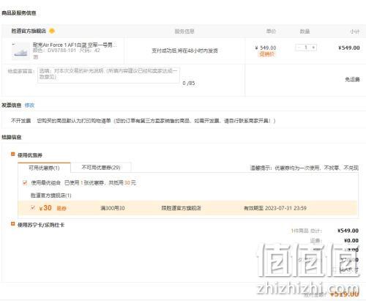
Task: Click the 满300用30 coupon condition
Action: click(x=113, y=208)
